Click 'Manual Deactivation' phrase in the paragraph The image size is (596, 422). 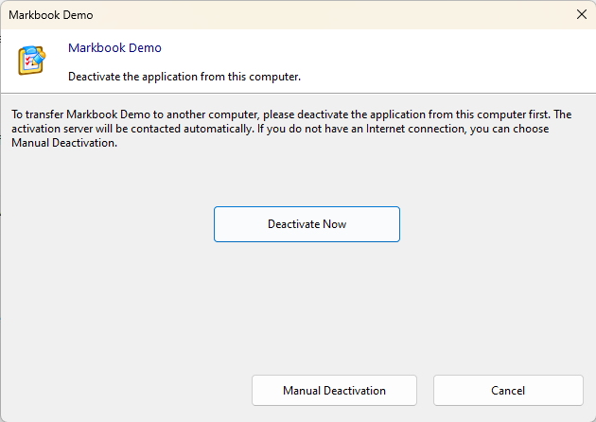point(63,143)
